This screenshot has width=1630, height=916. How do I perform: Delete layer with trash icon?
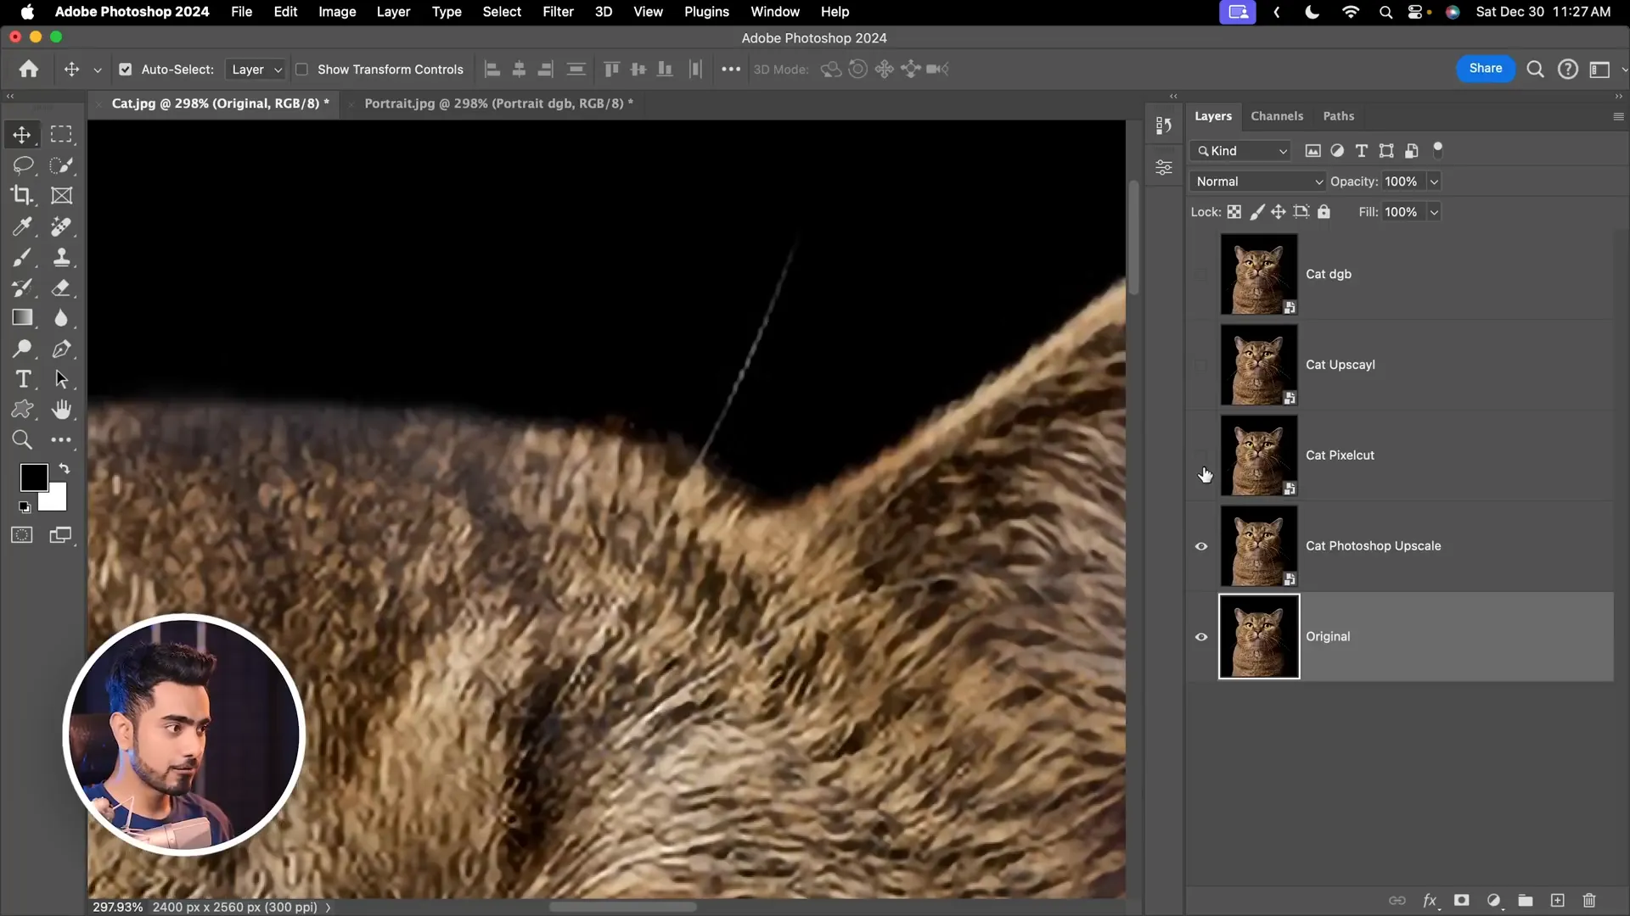click(1589, 900)
